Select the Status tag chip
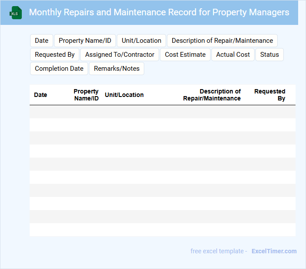This screenshot has height=269, width=306. click(269, 55)
